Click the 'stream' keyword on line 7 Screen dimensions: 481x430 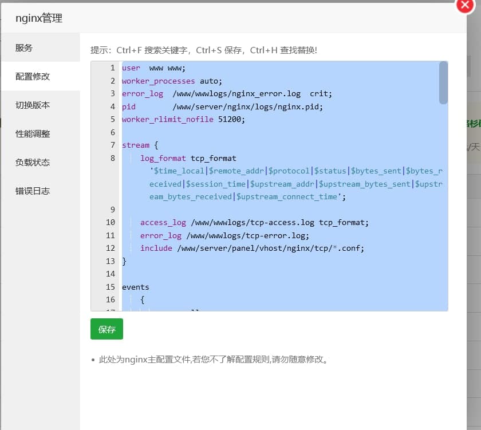pyautogui.click(x=136, y=145)
